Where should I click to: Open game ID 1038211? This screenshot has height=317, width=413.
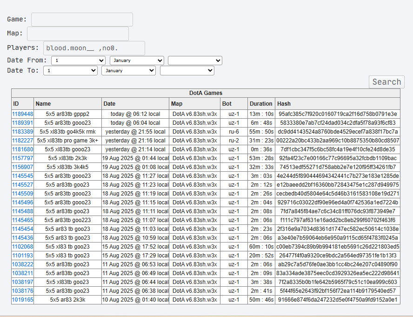click(x=23, y=273)
